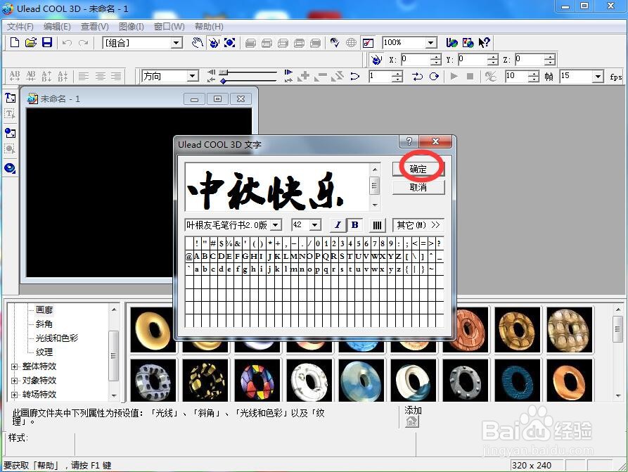
Task: Open the 帮助(H) menu
Action: click(209, 27)
